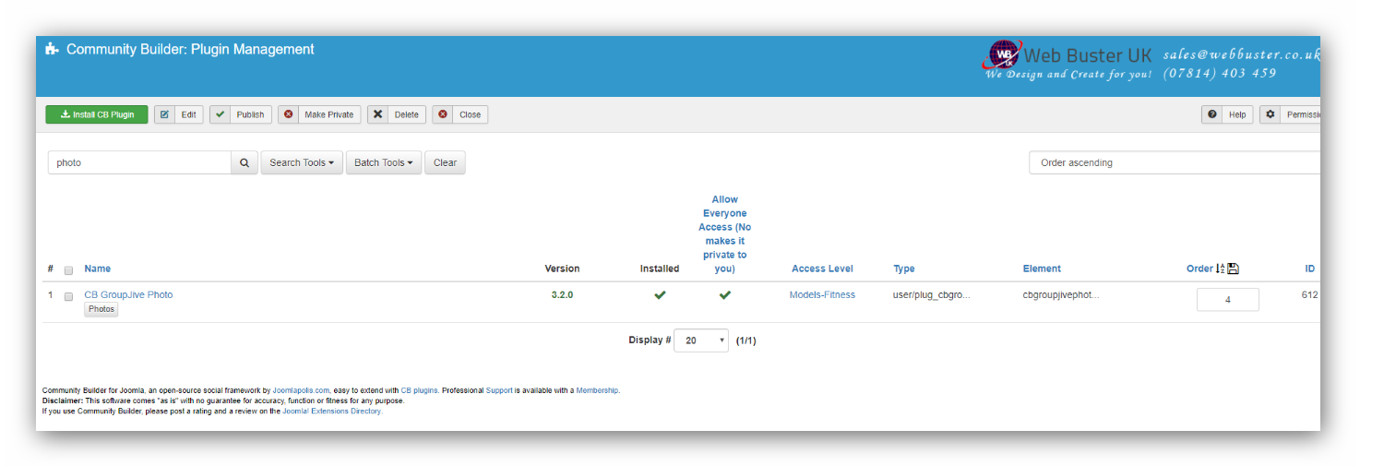Screen dimensions: 1384x466
Task: Click the cbgroupjivephot... element cell
Action: [1061, 294]
